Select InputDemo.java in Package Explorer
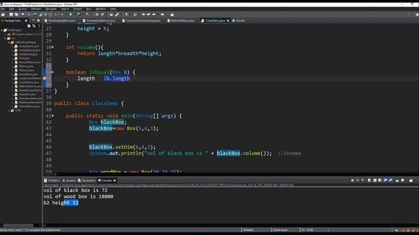This screenshot has width=419, height=235. click(x=27, y=74)
